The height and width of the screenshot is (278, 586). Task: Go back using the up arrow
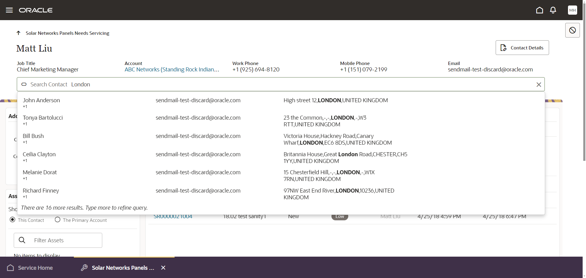point(18,33)
